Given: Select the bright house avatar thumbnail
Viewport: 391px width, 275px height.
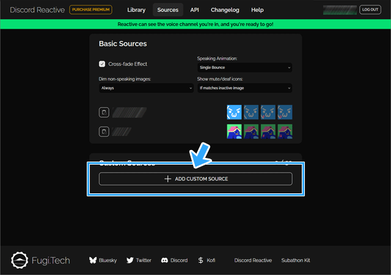Looking at the screenshot, I should pos(234,132).
